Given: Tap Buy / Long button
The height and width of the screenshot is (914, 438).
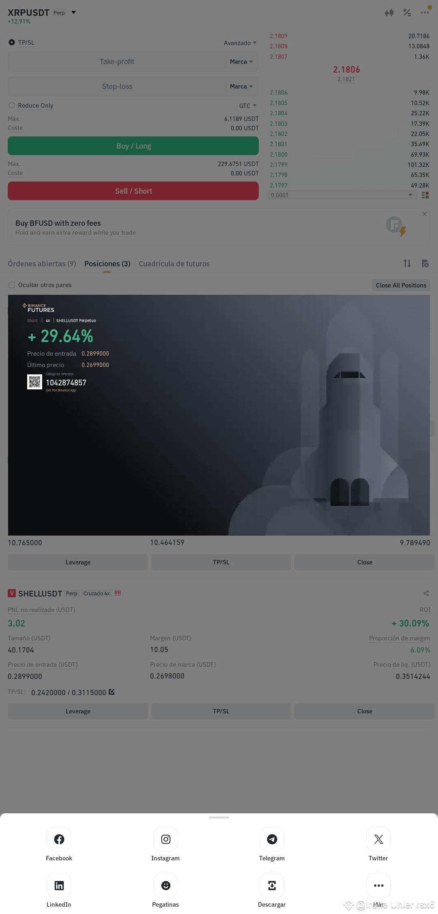Looking at the screenshot, I should [133, 146].
